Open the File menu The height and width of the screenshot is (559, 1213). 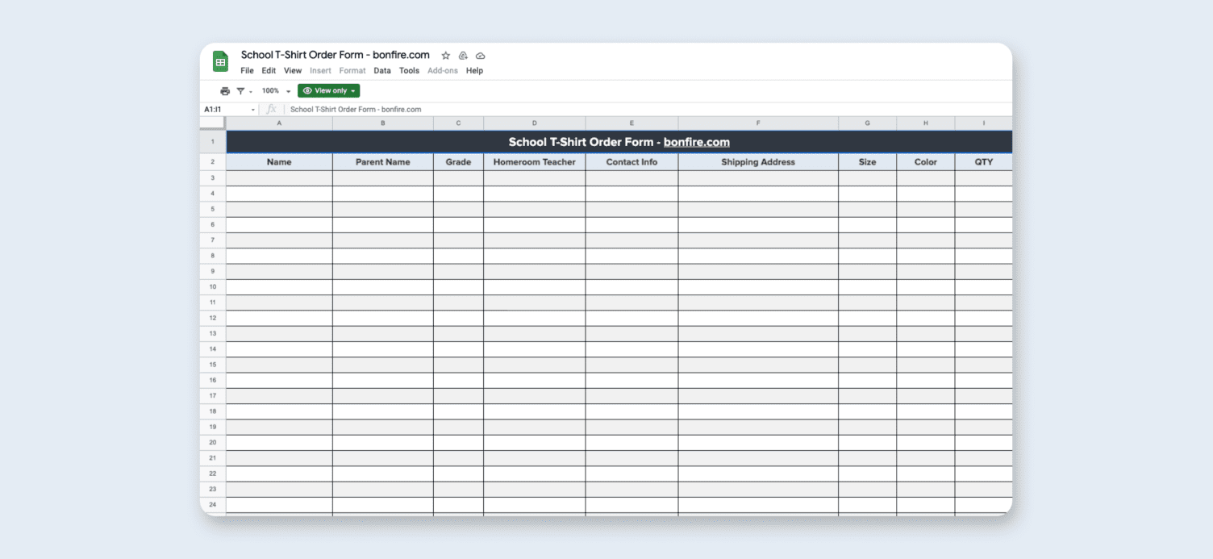pyautogui.click(x=247, y=70)
